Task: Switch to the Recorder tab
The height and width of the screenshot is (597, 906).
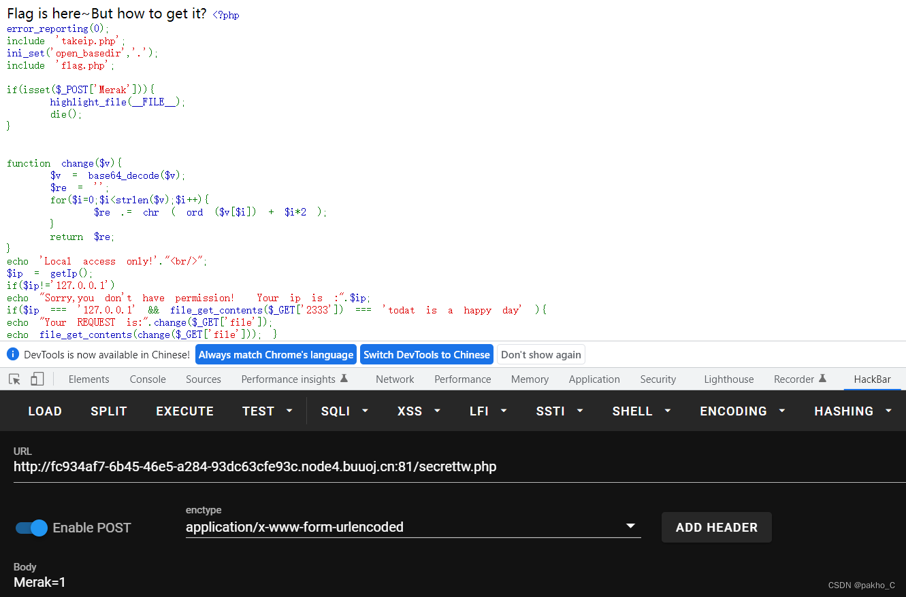Action: pyautogui.click(x=800, y=379)
